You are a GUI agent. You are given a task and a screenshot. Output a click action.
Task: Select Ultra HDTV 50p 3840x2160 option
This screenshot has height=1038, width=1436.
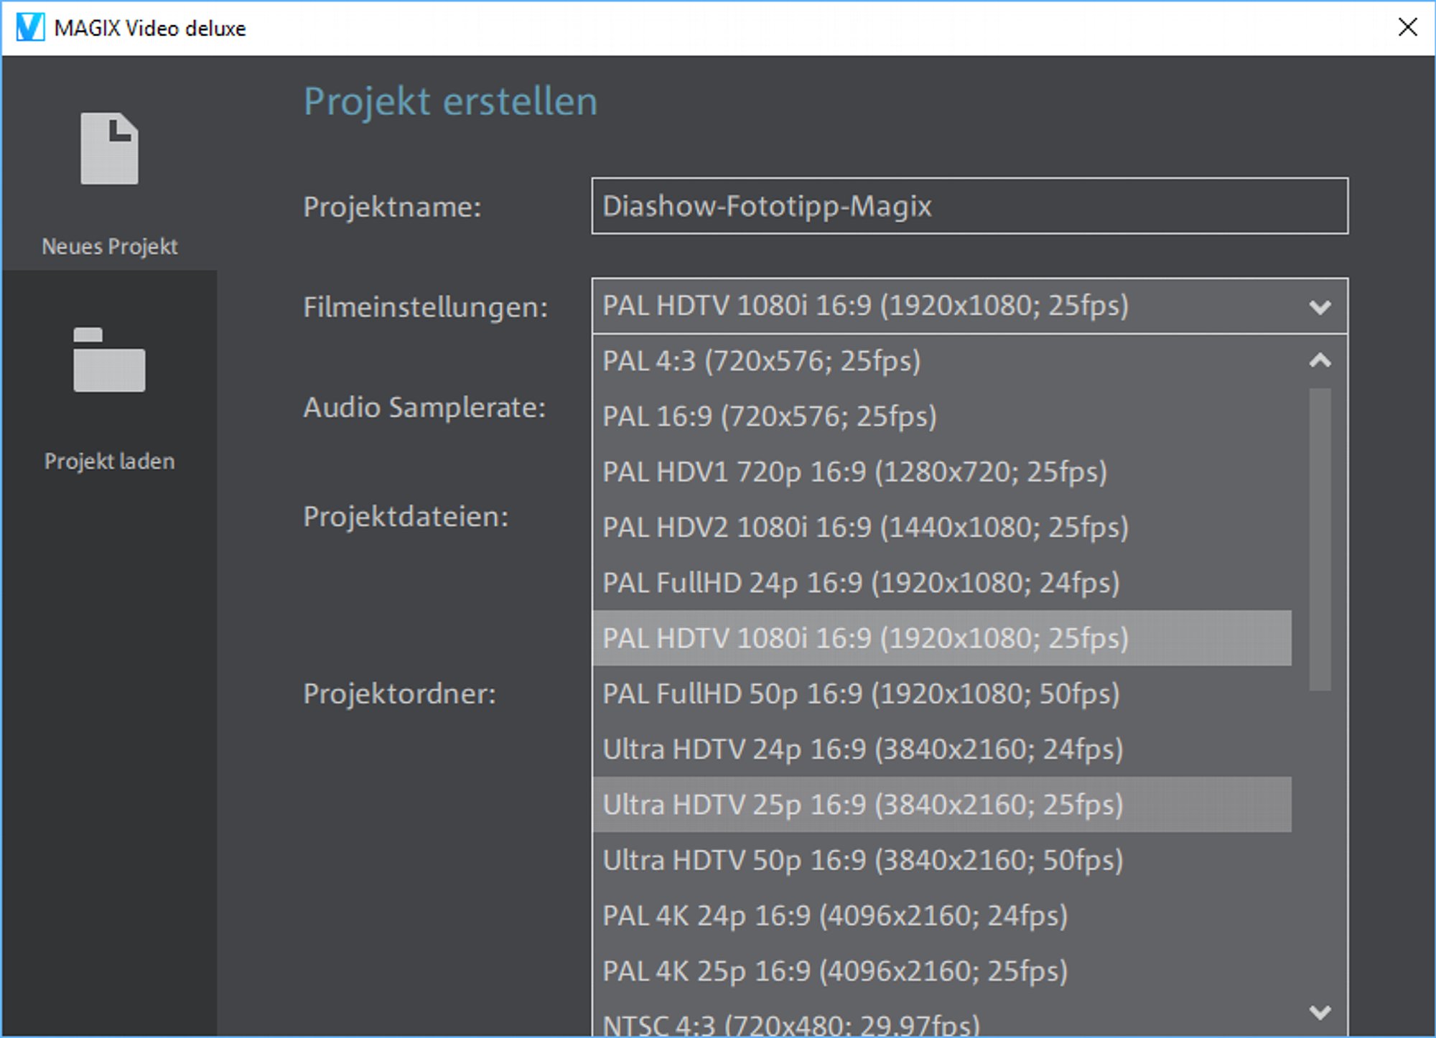click(x=862, y=860)
